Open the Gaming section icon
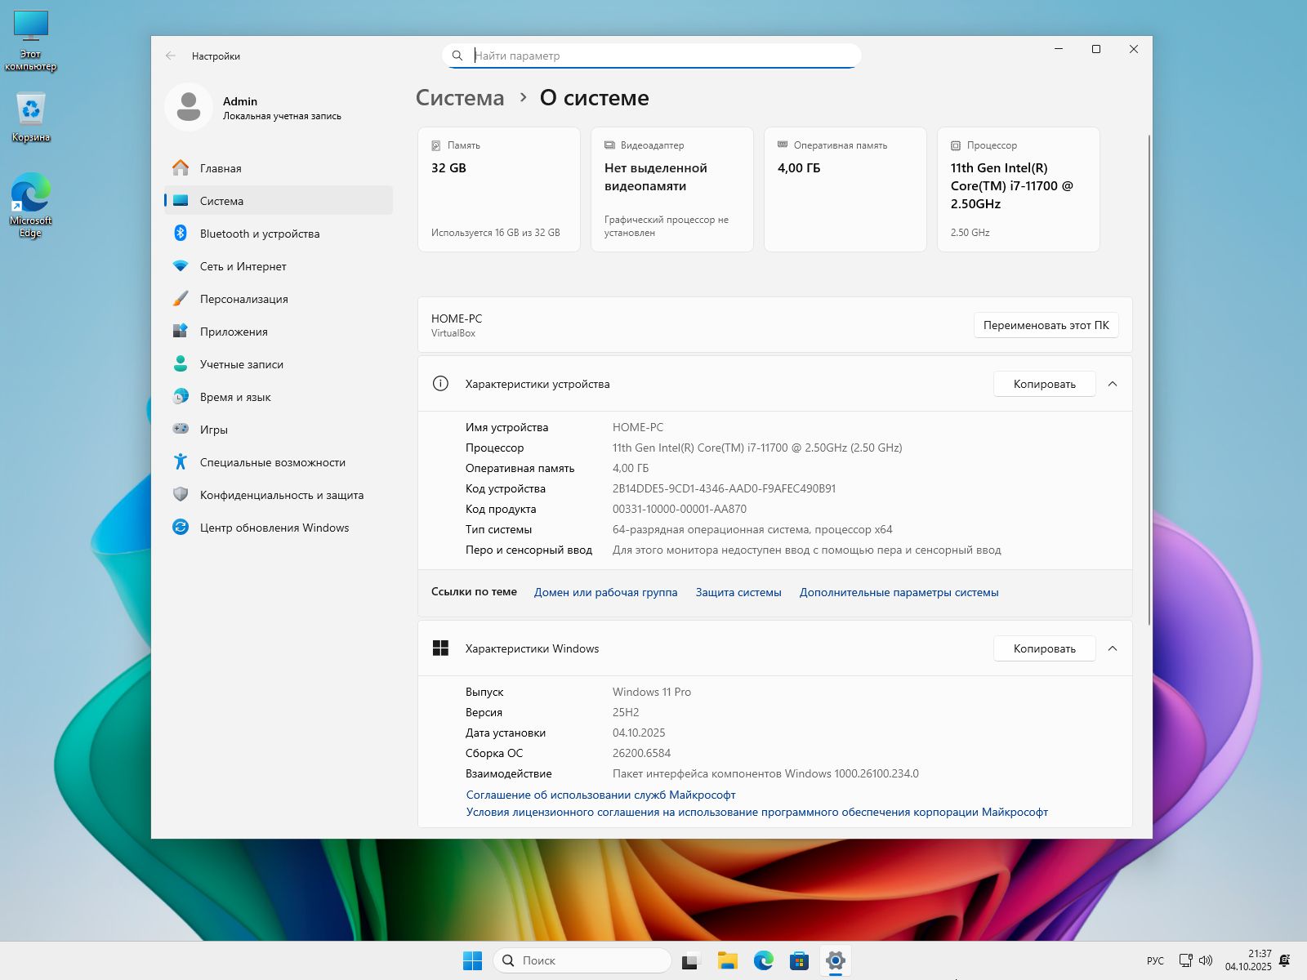 pos(181,430)
